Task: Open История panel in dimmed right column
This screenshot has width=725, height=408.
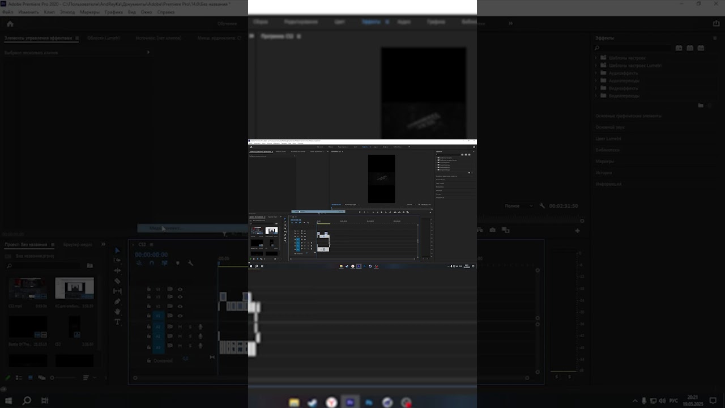Action: point(604,172)
